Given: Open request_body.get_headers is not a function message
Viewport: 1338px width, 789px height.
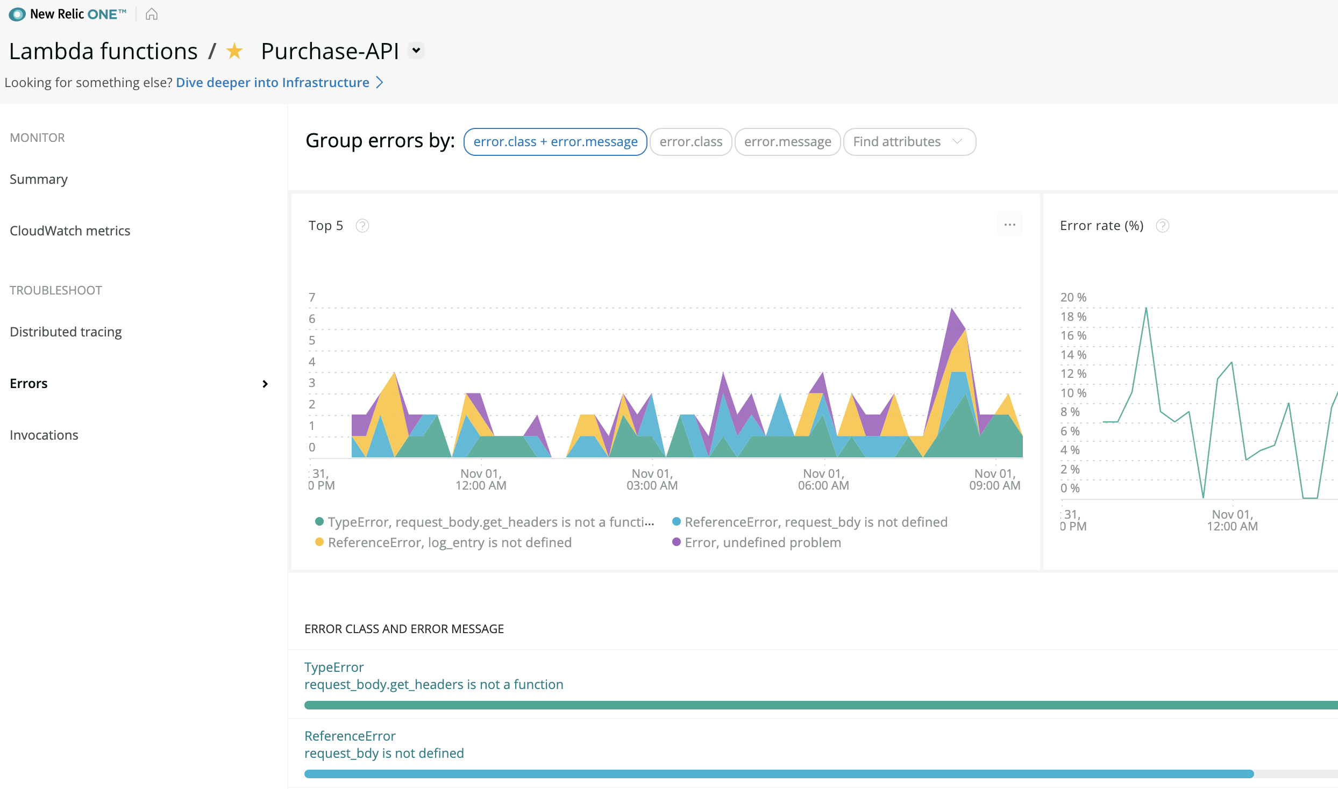Looking at the screenshot, I should point(433,684).
